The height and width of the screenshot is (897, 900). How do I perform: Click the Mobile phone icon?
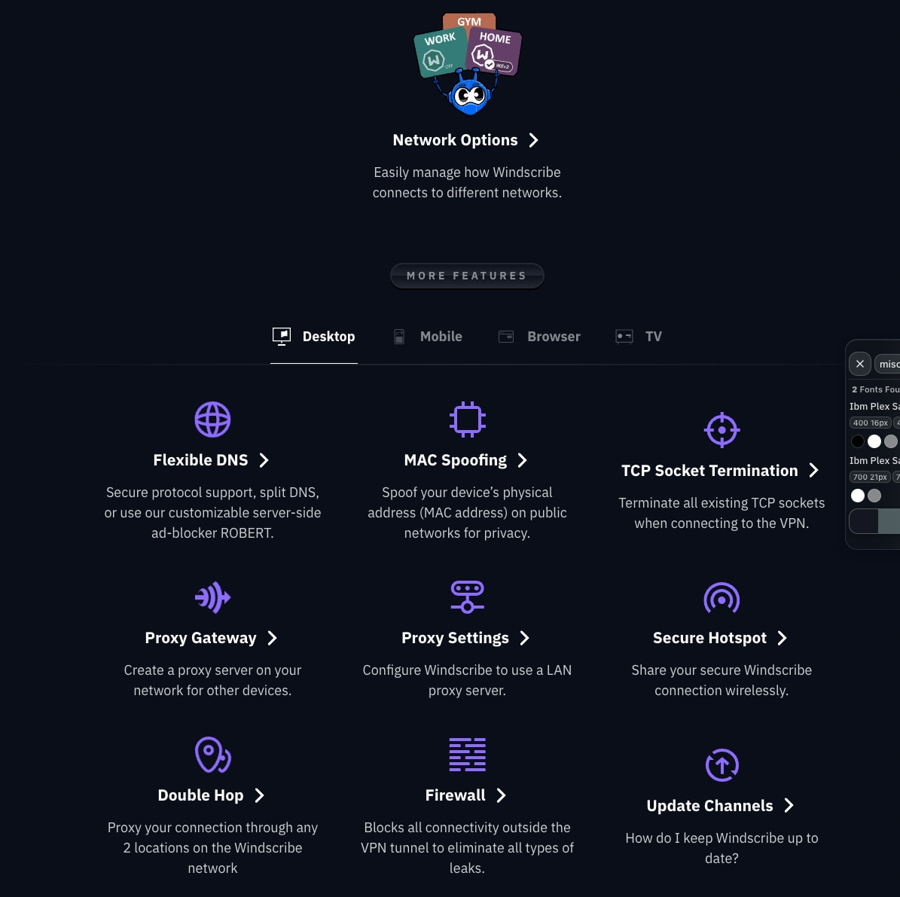(x=399, y=337)
